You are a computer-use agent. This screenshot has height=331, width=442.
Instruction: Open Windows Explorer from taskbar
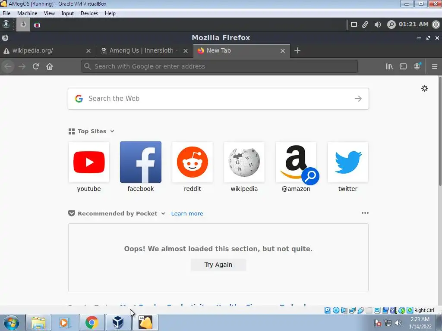[x=38, y=322]
